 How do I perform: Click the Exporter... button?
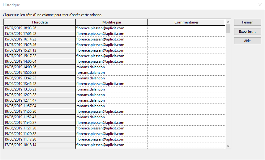[x=247, y=32]
